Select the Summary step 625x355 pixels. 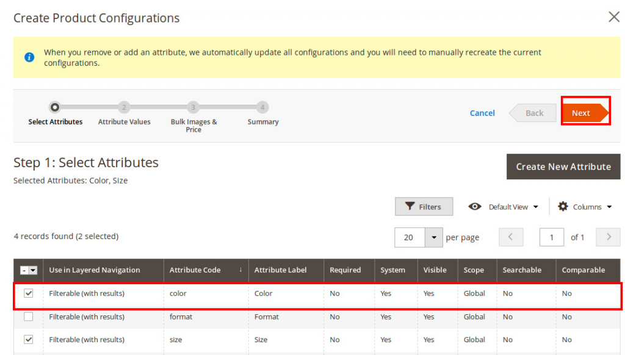click(x=262, y=107)
